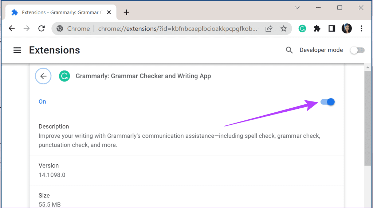The height and width of the screenshot is (208, 373).
Task: Click the On status label
Action: pos(42,101)
